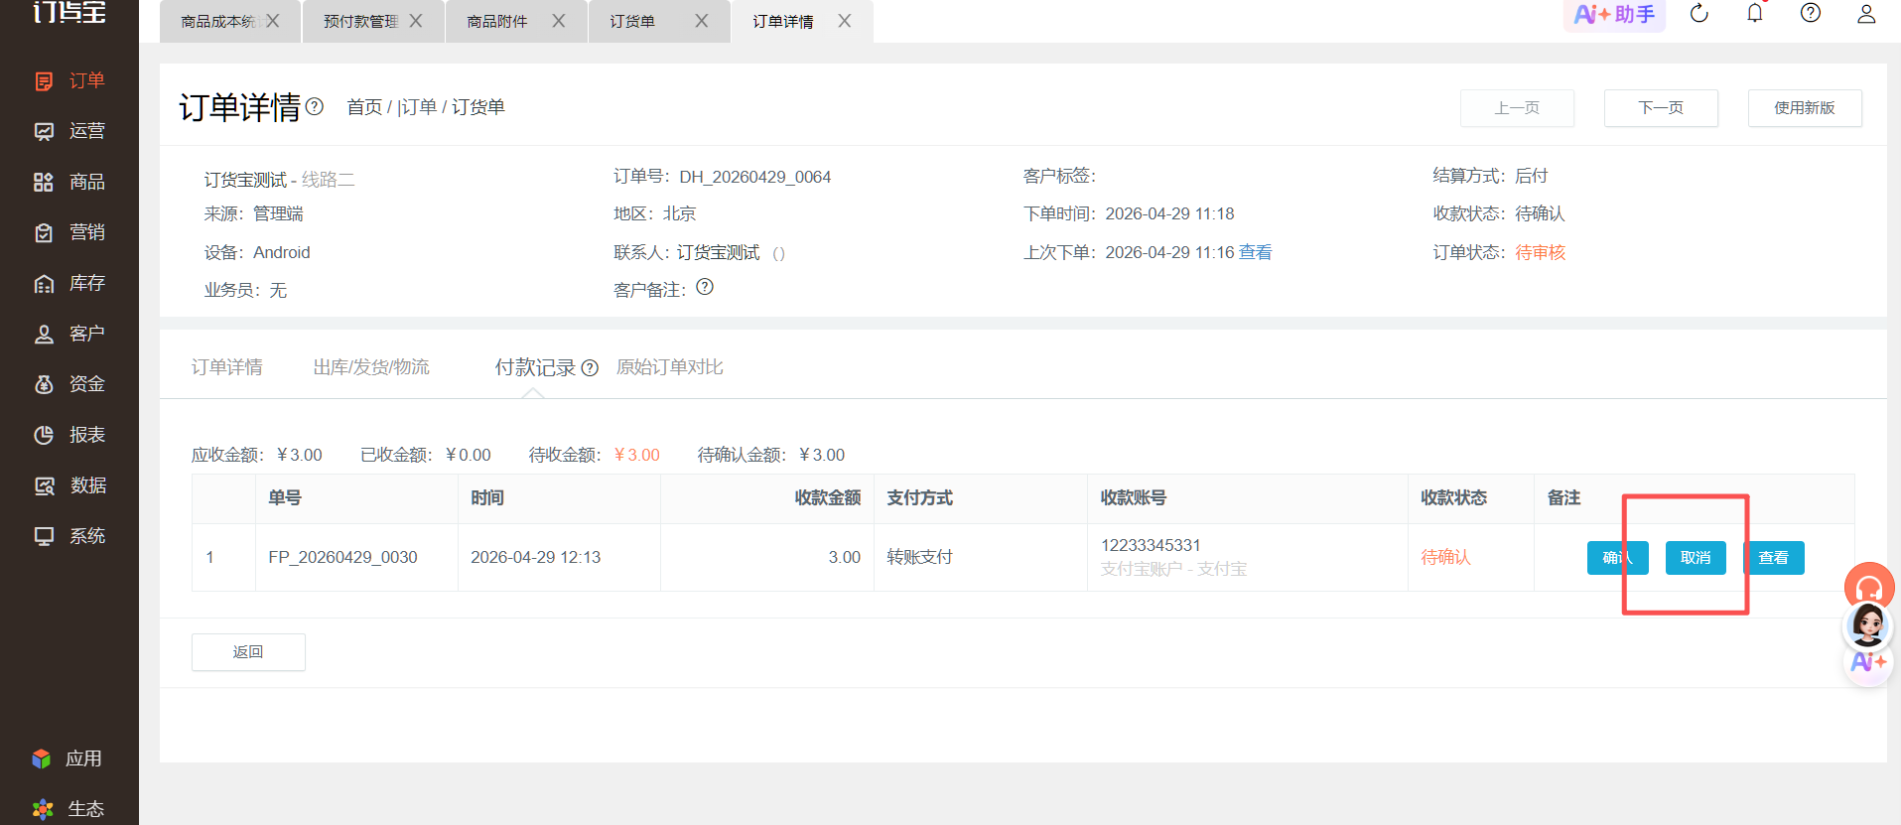The width and height of the screenshot is (1901, 825).
Task: Open the 客户 sidebar section
Action: click(x=69, y=334)
